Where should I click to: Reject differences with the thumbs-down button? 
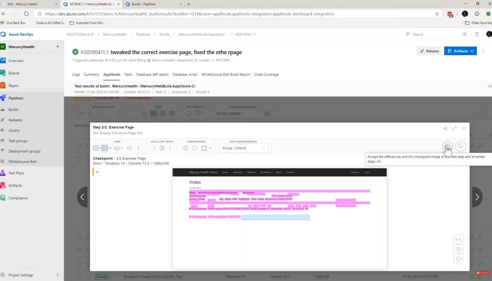(x=460, y=146)
